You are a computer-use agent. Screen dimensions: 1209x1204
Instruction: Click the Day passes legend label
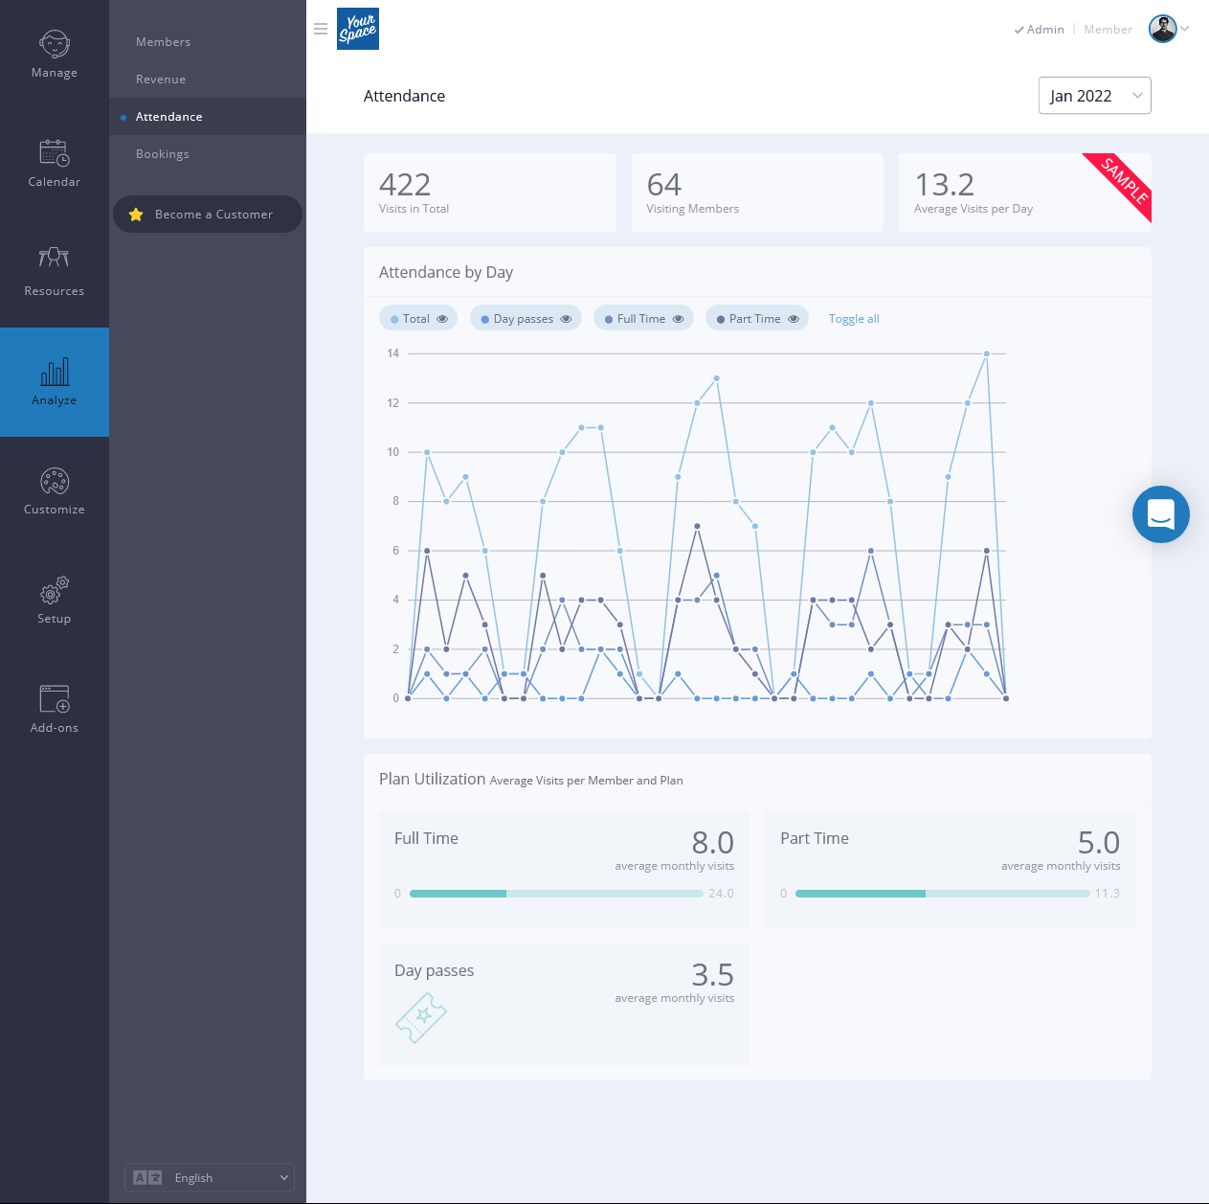[x=524, y=319]
